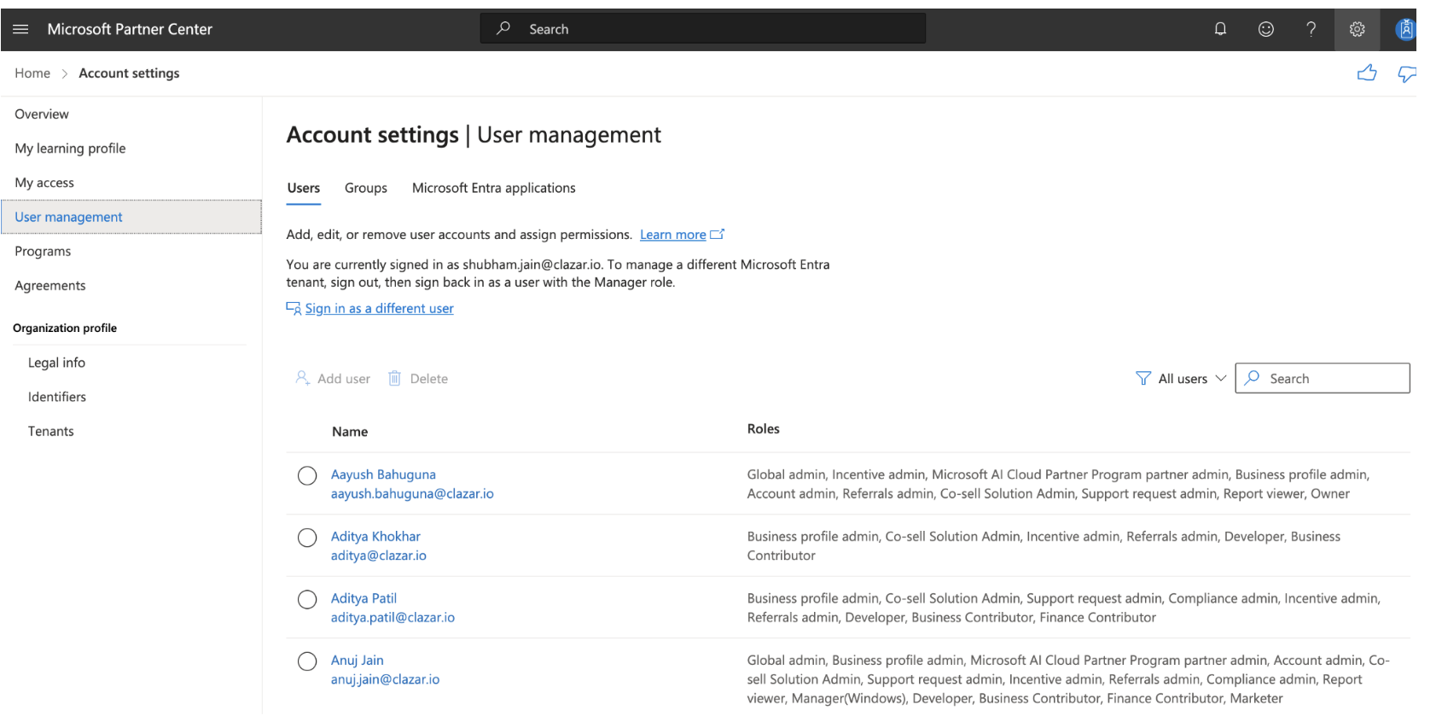Click the Delete button label
This screenshot has width=1442, height=722.
point(429,379)
